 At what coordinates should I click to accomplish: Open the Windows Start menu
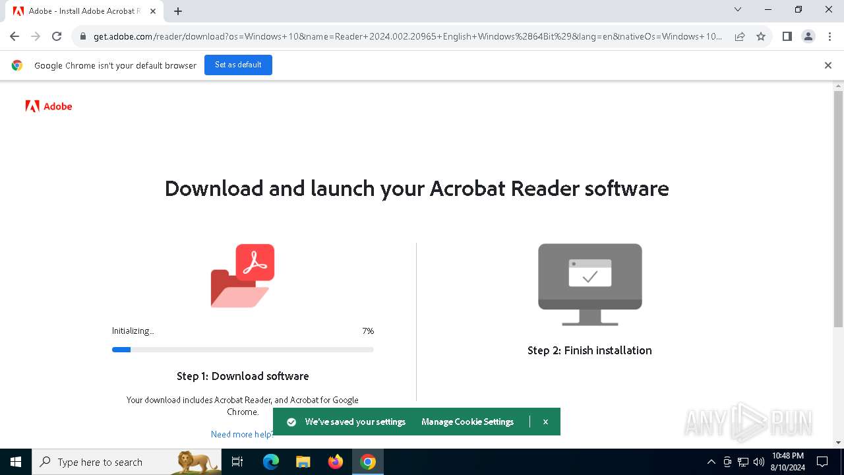pyautogui.click(x=16, y=462)
